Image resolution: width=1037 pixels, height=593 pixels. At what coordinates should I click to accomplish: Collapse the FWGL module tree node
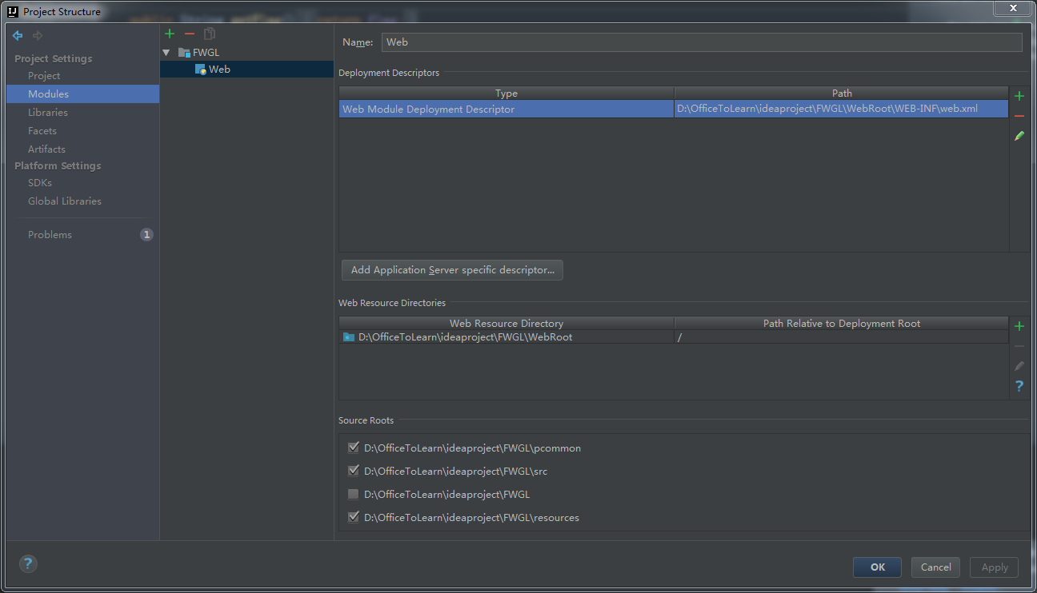[166, 53]
